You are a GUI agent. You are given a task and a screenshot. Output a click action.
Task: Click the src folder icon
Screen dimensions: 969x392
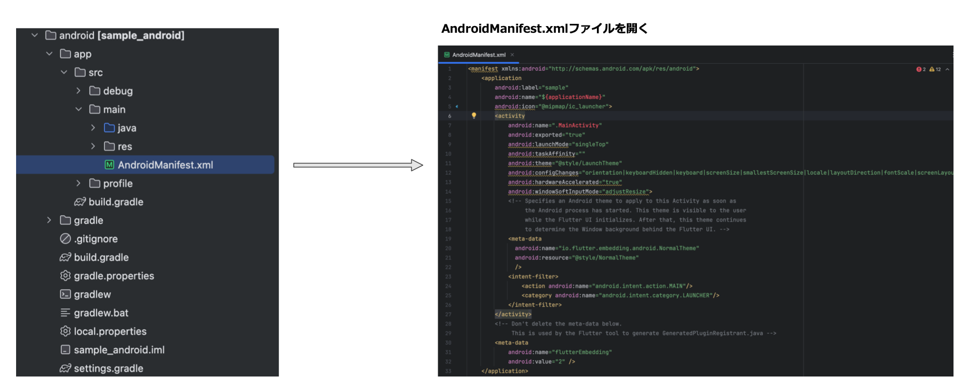(x=80, y=72)
